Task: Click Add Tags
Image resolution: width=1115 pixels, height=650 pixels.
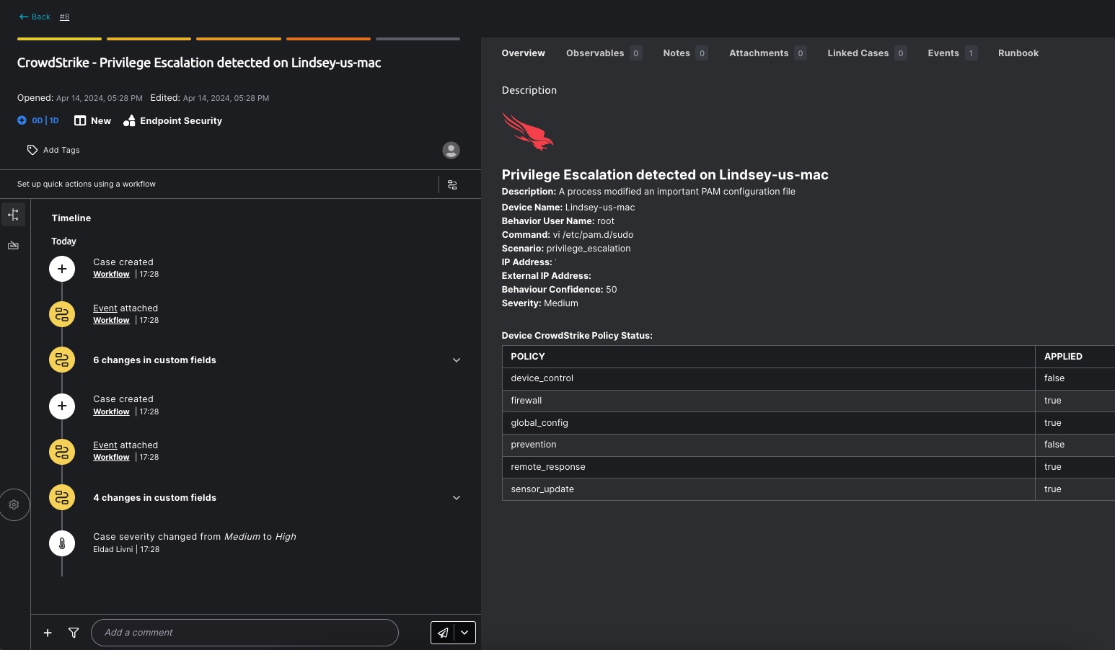Action: coord(54,150)
